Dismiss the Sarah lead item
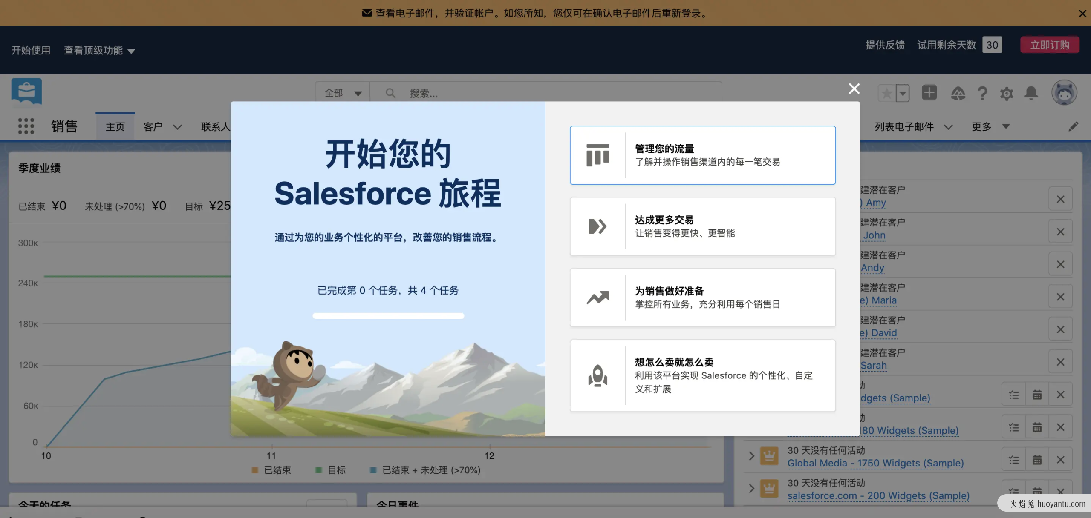Viewport: 1091px width, 518px height. tap(1060, 362)
